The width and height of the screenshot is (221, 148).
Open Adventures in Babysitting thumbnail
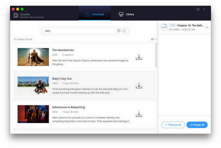click(x=33, y=114)
